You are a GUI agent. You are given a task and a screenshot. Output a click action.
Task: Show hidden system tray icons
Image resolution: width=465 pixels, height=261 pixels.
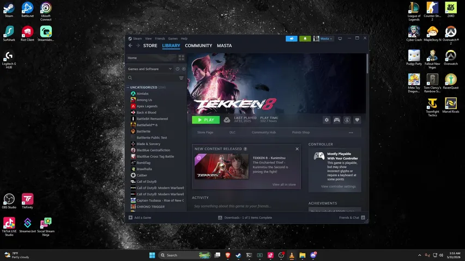tap(419, 255)
